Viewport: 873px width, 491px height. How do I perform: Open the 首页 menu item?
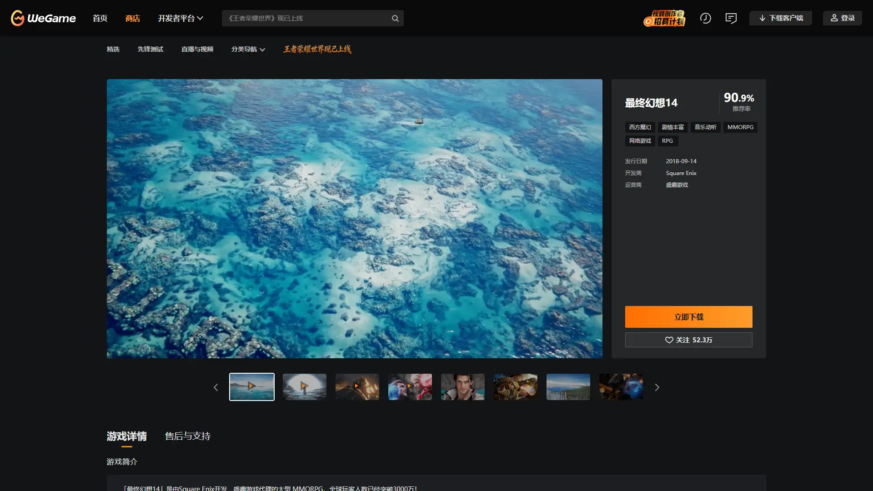tap(100, 18)
